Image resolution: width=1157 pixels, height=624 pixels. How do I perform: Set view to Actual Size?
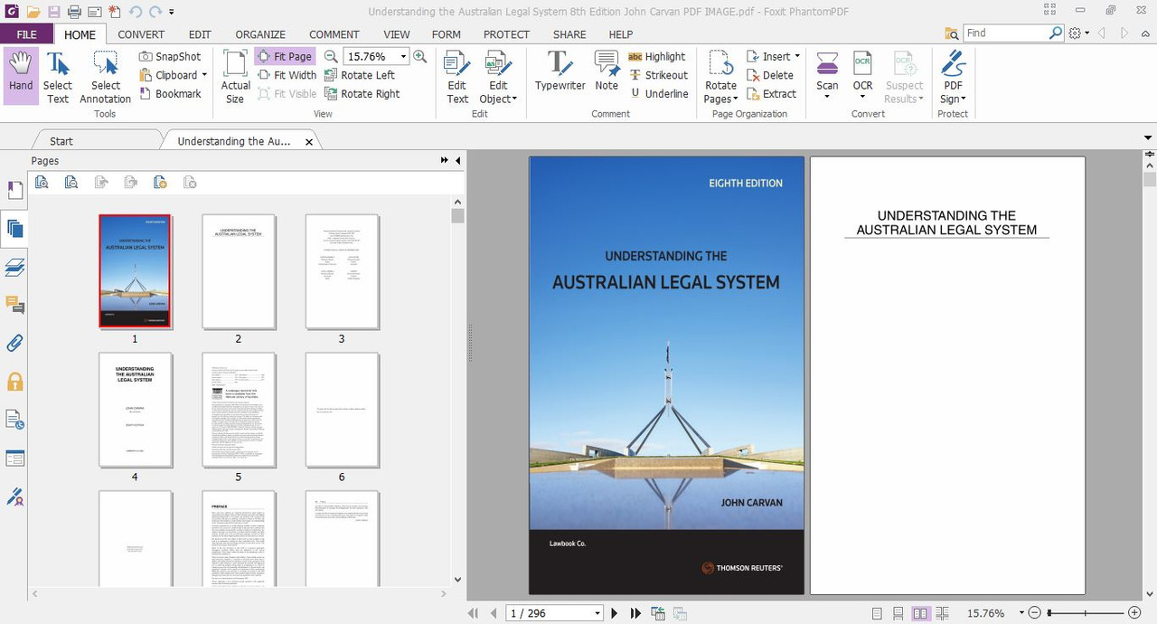[235, 76]
